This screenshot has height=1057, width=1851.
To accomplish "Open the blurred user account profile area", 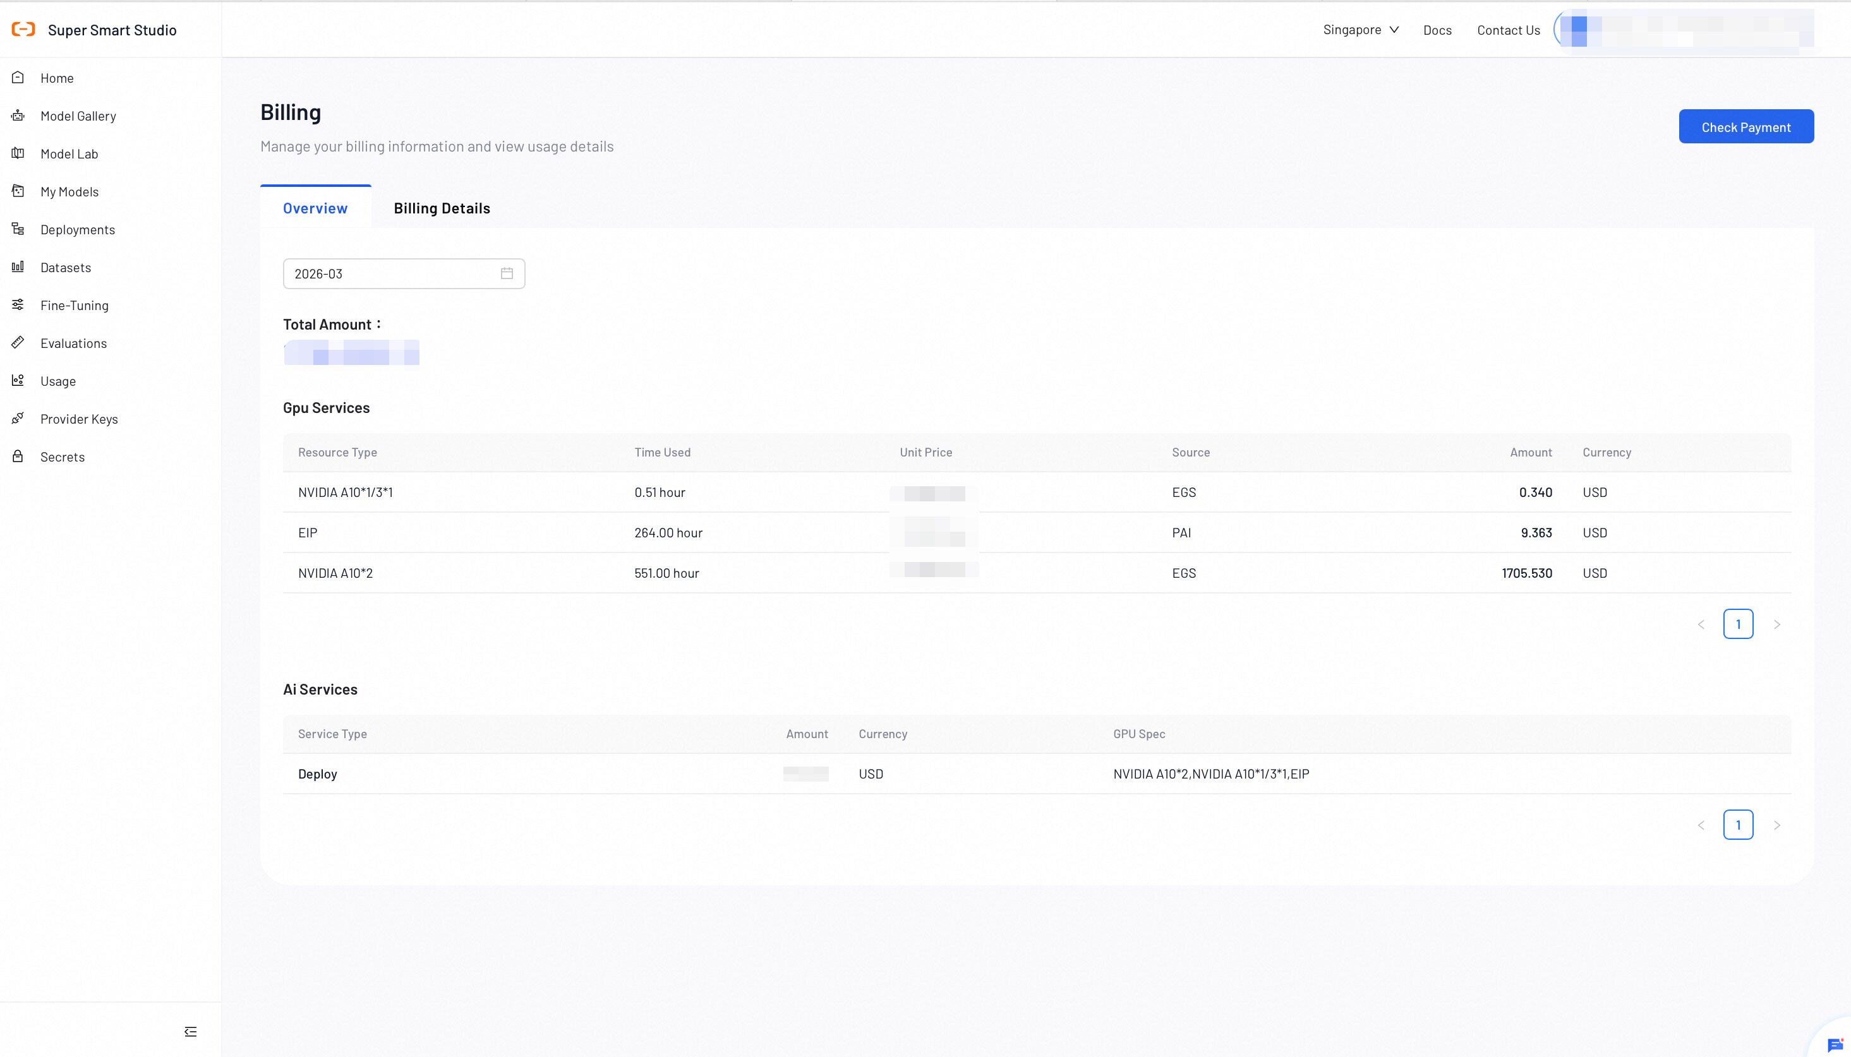I will (x=1683, y=30).
